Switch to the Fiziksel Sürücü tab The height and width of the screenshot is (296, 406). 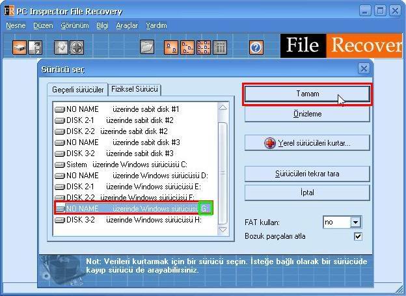(135, 89)
